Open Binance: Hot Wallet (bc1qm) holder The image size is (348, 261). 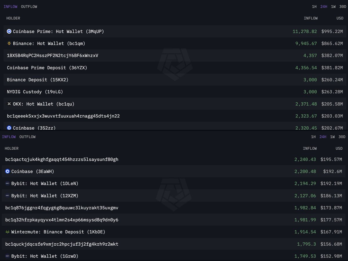coord(49,43)
